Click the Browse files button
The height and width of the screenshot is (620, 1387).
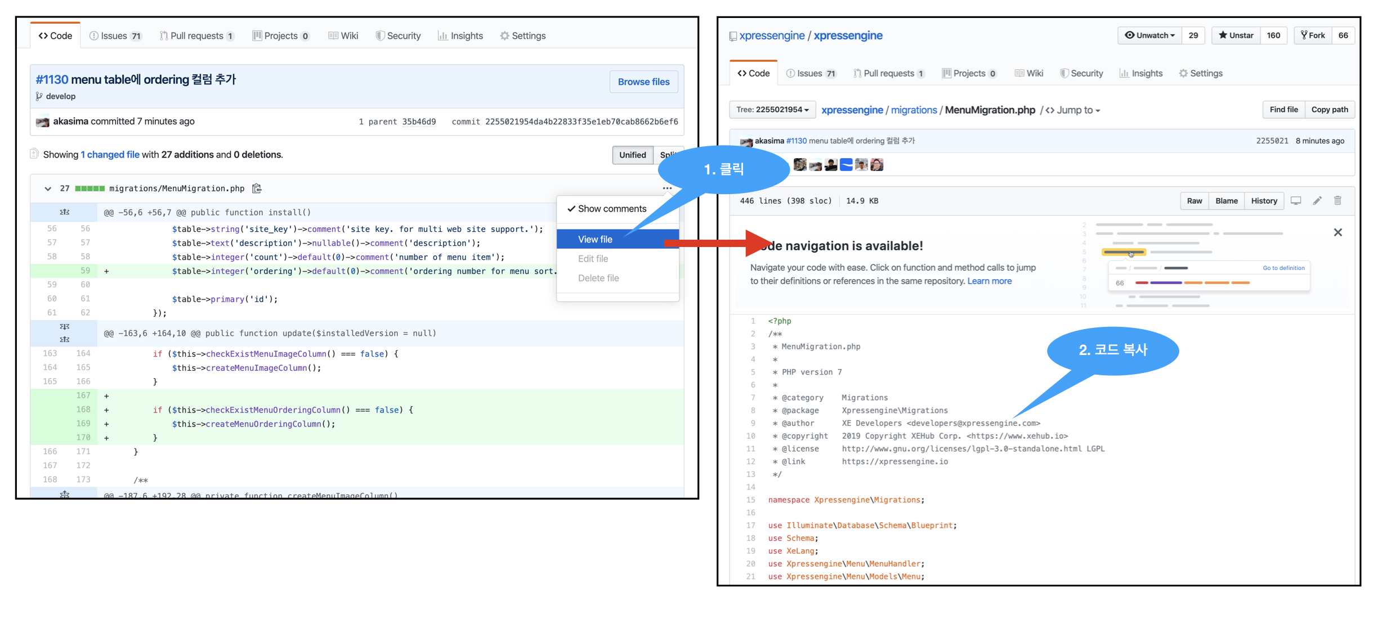(643, 82)
